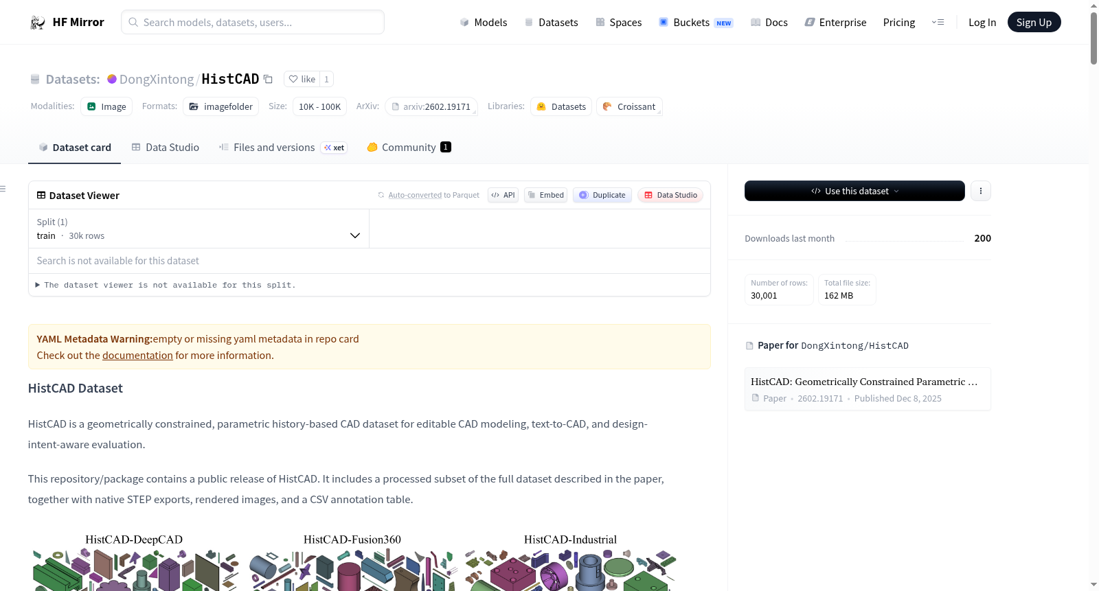
Task: Focus the search models and datasets field
Action: pyautogui.click(x=253, y=23)
